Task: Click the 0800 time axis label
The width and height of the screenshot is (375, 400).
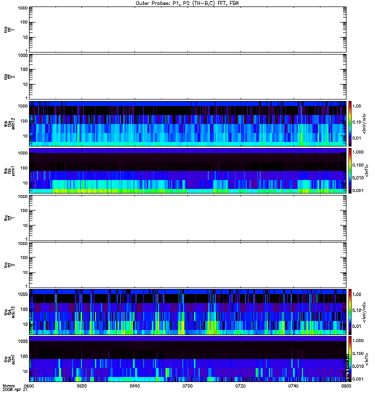Action: pos(346,385)
